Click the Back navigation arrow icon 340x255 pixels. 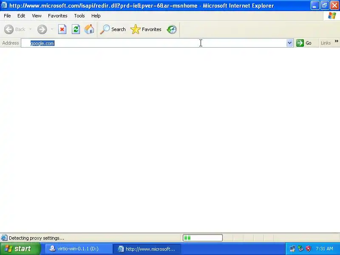[x=9, y=29]
